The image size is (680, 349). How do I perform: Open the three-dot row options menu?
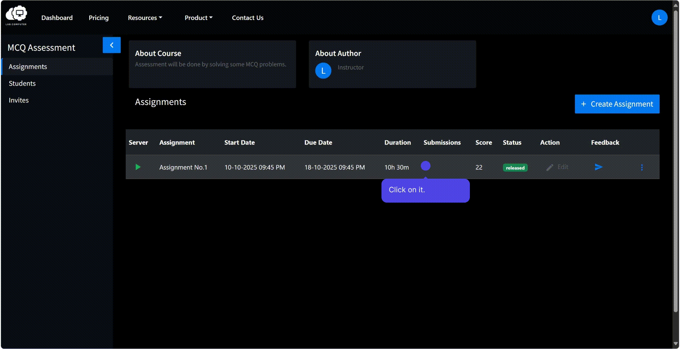(x=642, y=167)
